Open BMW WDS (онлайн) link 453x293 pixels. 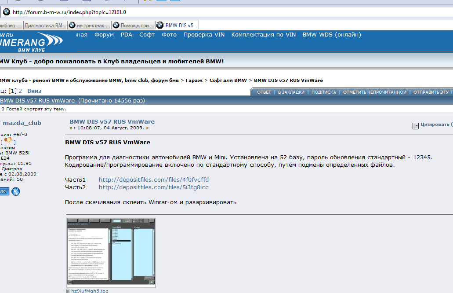tap(332, 35)
